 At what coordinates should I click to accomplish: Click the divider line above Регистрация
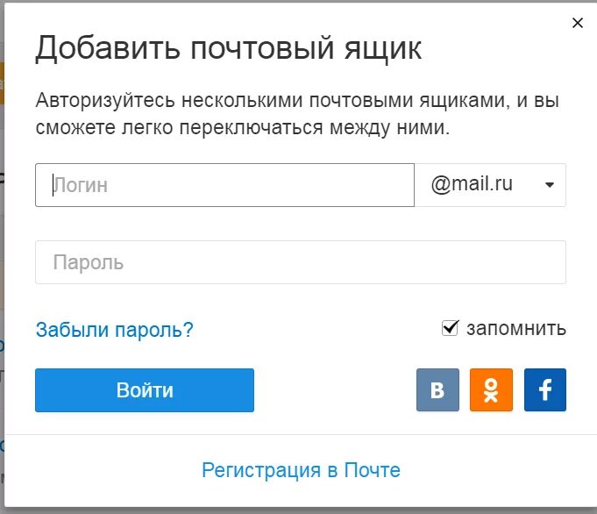[x=301, y=434]
